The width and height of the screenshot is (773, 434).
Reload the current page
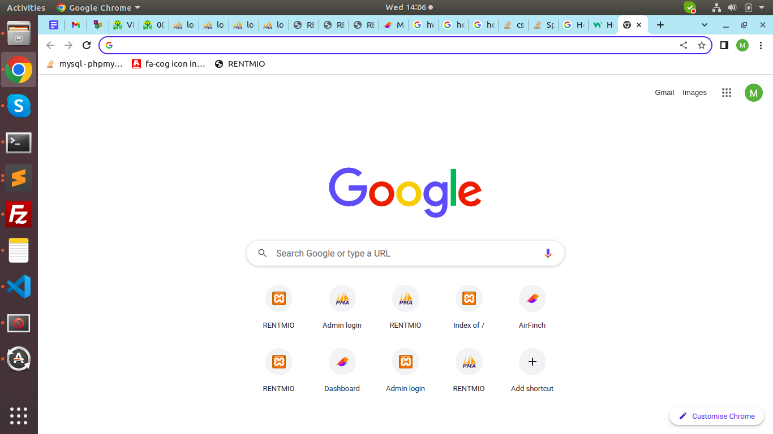(87, 45)
